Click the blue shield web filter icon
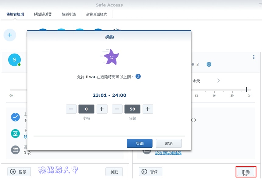The height and width of the screenshot is (180, 262). pos(209,64)
